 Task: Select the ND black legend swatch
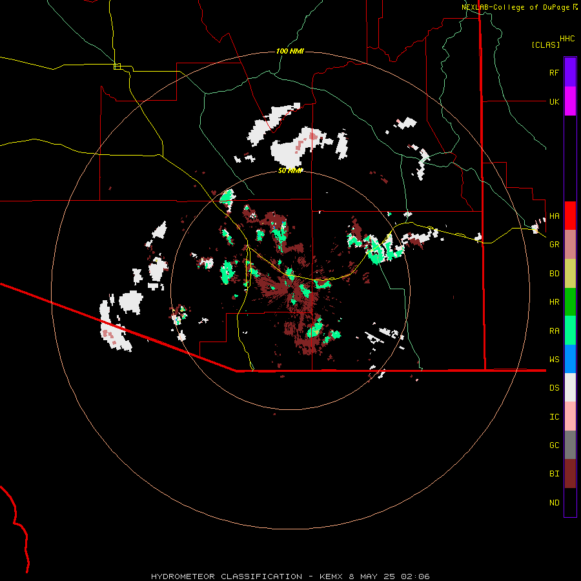(x=570, y=502)
